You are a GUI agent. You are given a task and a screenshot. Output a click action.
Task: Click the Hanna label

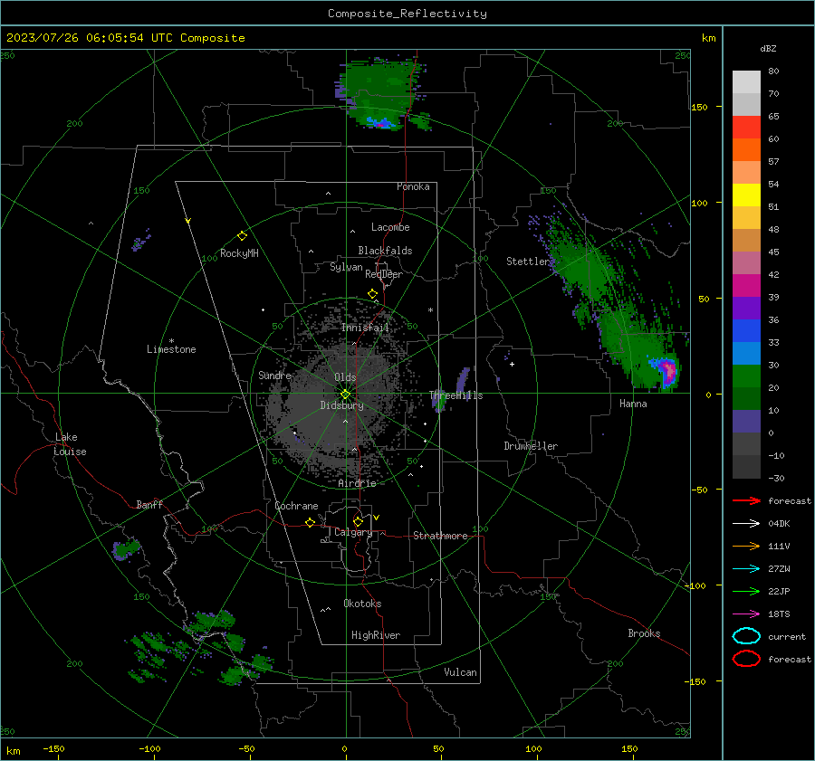pos(633,404)
